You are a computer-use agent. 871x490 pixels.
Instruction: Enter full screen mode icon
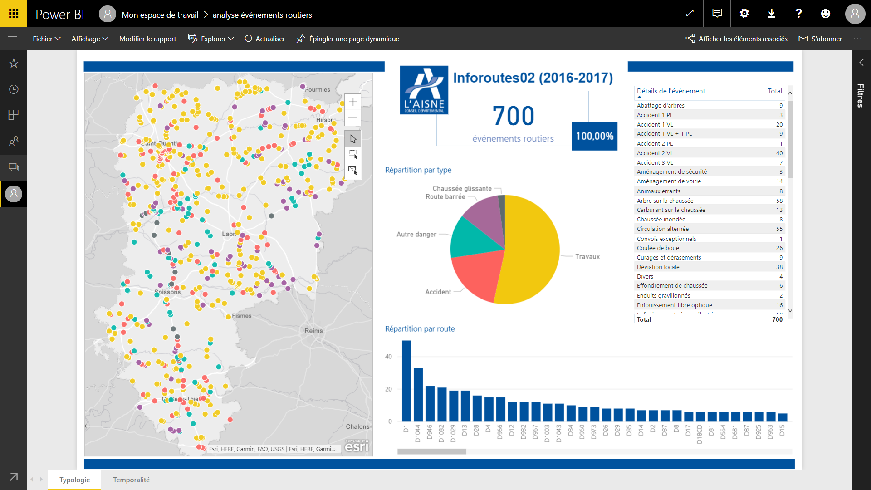coord(690,14)
